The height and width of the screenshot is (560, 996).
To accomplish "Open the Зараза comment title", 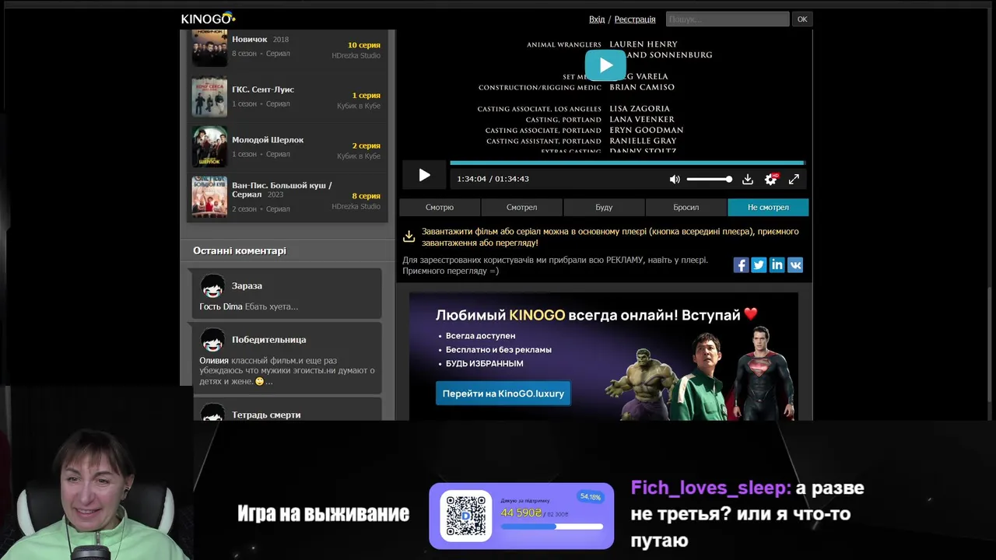I will point(247,286).
